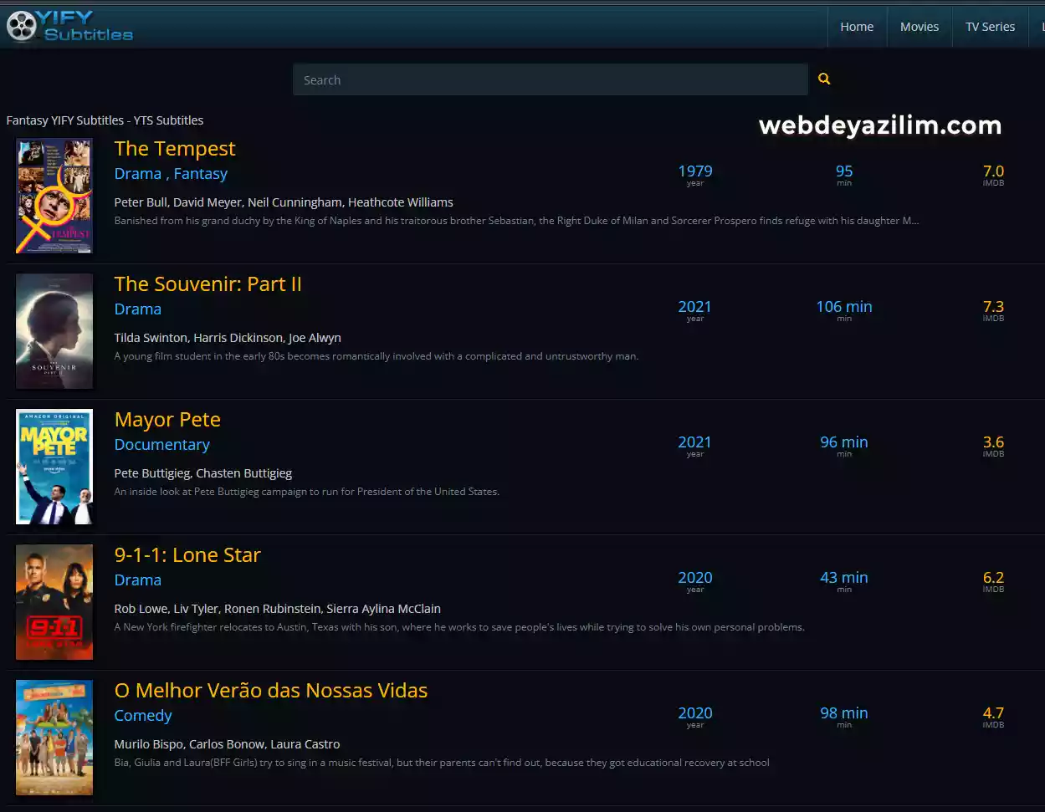Click the 6.2 IMDB rating
Viewport: 1045px width, 812px height.
click(993, 578)
